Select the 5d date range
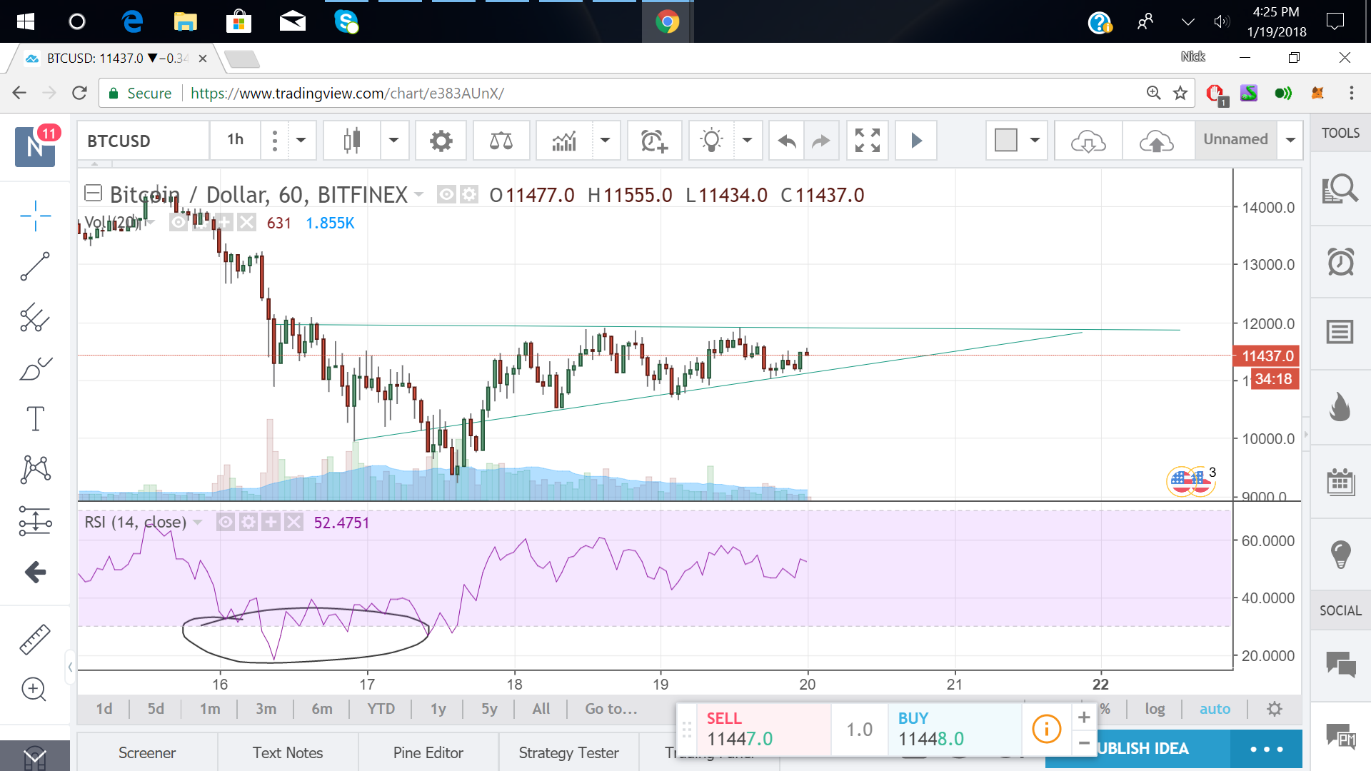 click(x=156, y=709)
